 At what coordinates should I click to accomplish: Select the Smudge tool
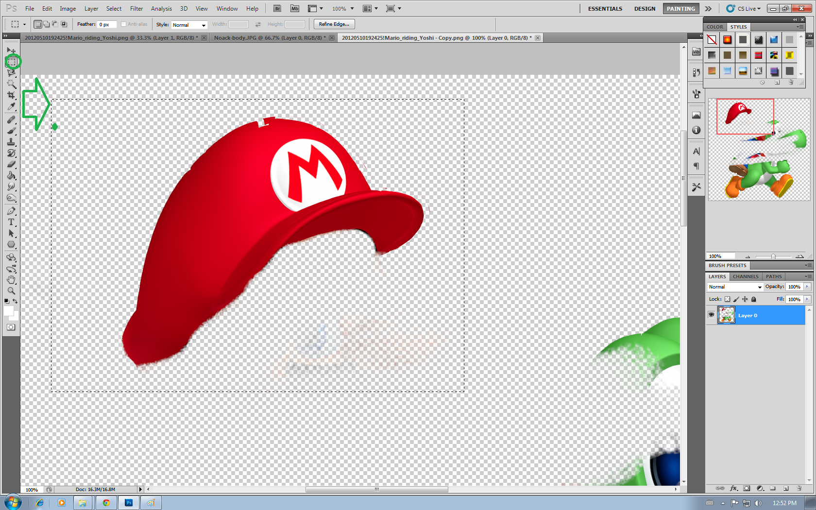point(11,187)
